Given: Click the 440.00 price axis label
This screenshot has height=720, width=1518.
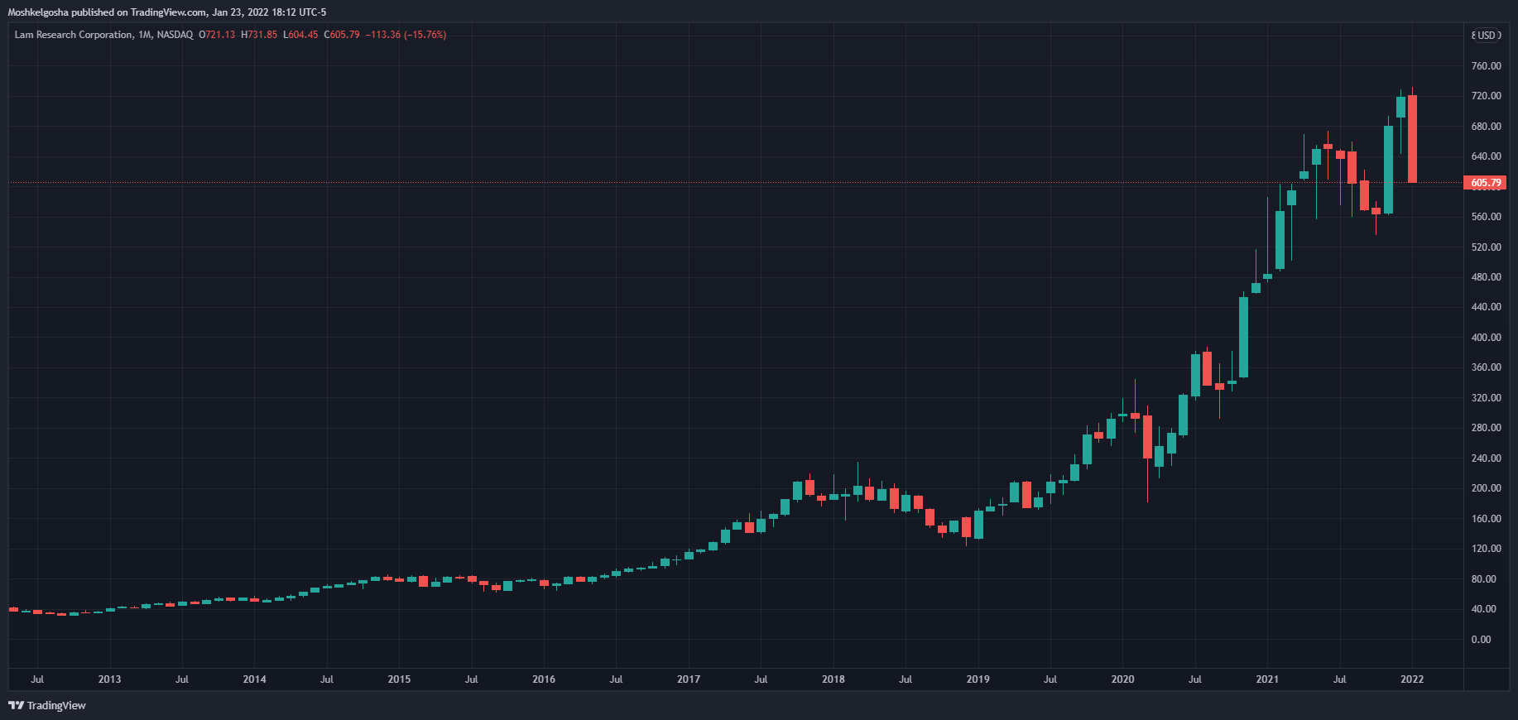Looking at the screenshot, I should 1486,307.
